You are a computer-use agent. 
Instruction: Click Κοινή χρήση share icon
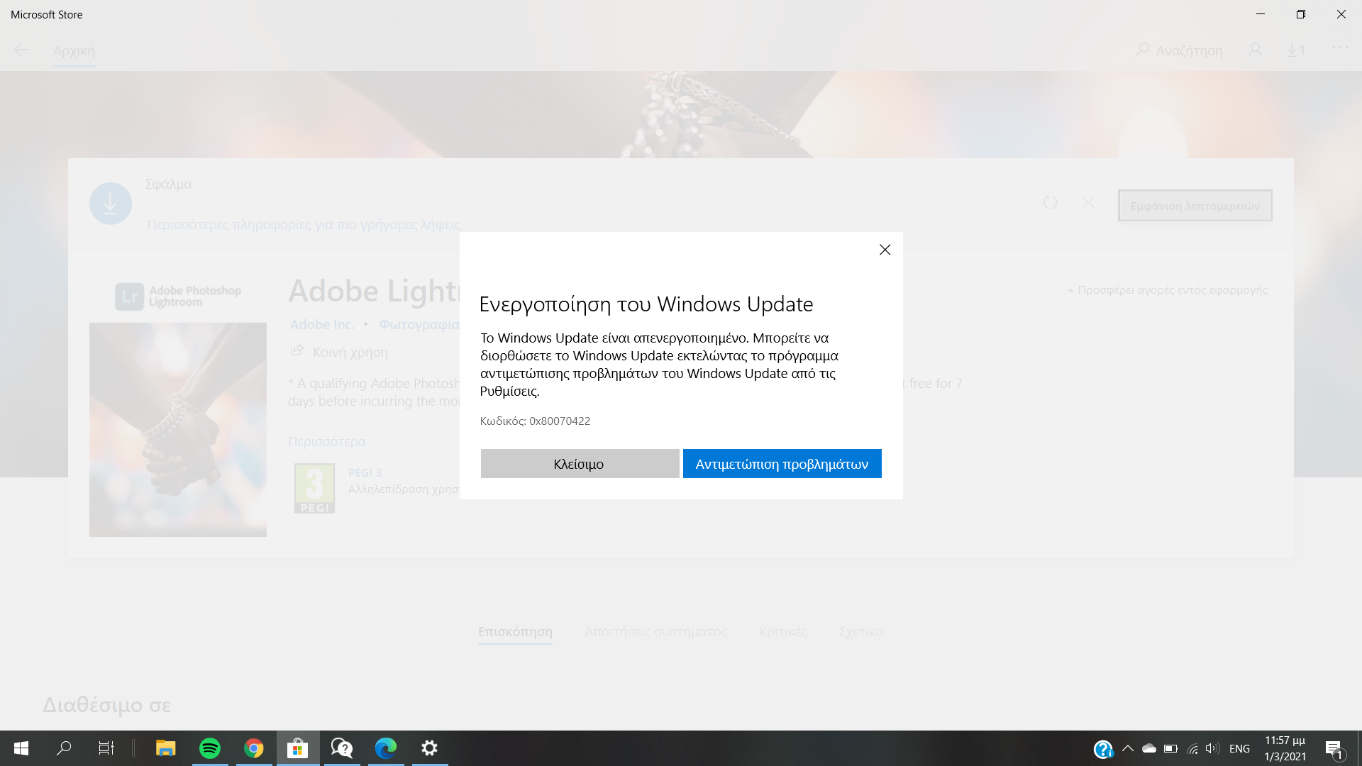pyautogui.click(x=297, y=351)
